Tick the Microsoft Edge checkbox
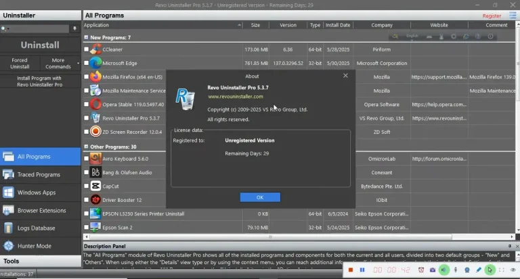Screen dimensions: 520x279 tap(86, 63)
